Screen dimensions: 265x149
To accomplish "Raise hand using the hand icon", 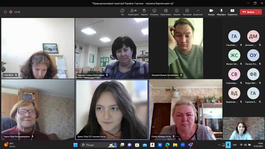I will coord(144,12).
